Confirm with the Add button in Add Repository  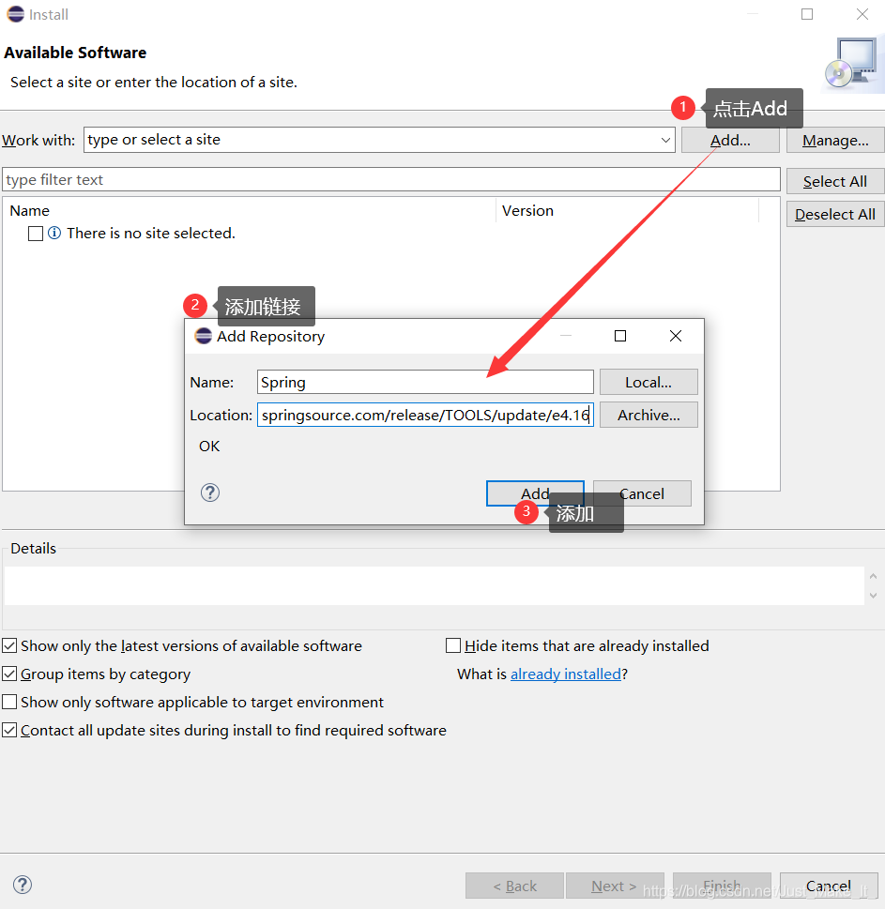click(x=535, y=493)
